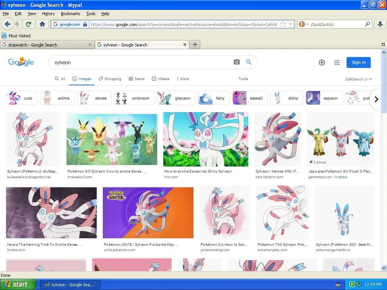Open the Most Visited bookmarks folder
387x290 pixels.
pos(16,36)
